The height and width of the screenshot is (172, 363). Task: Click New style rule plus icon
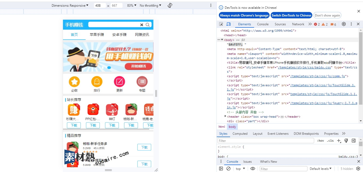(x=339, y=141)
